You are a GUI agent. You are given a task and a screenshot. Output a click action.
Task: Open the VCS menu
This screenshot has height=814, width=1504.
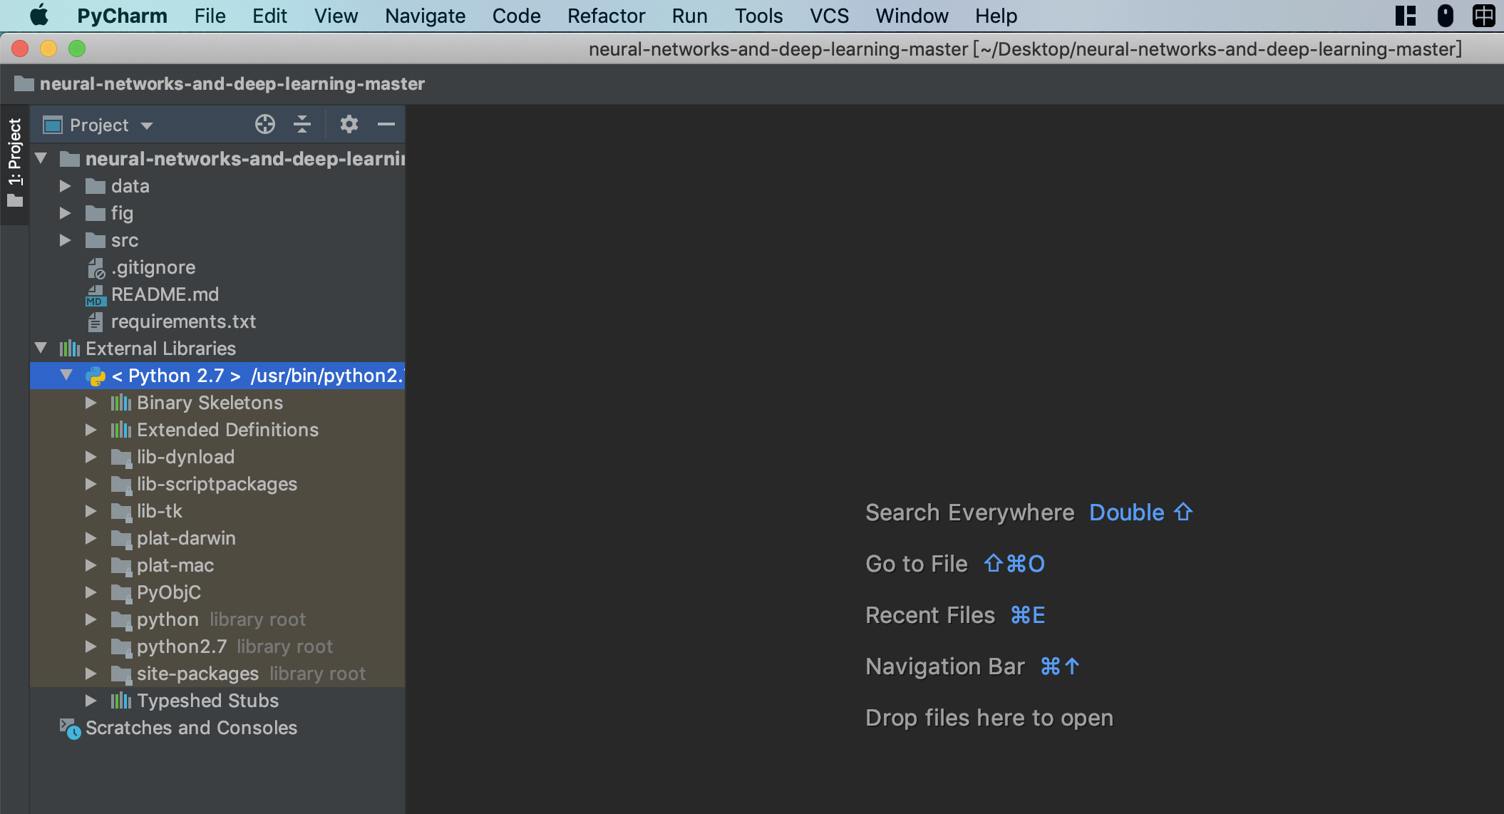coord(829,16)
